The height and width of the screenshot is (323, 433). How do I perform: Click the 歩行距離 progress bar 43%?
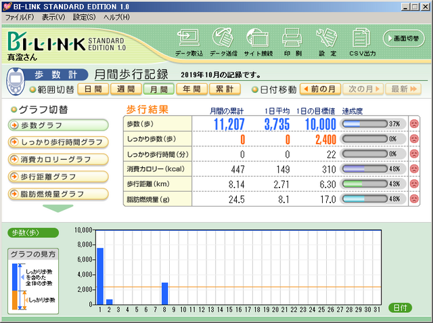pyautogui.click(x=365, y=184)
